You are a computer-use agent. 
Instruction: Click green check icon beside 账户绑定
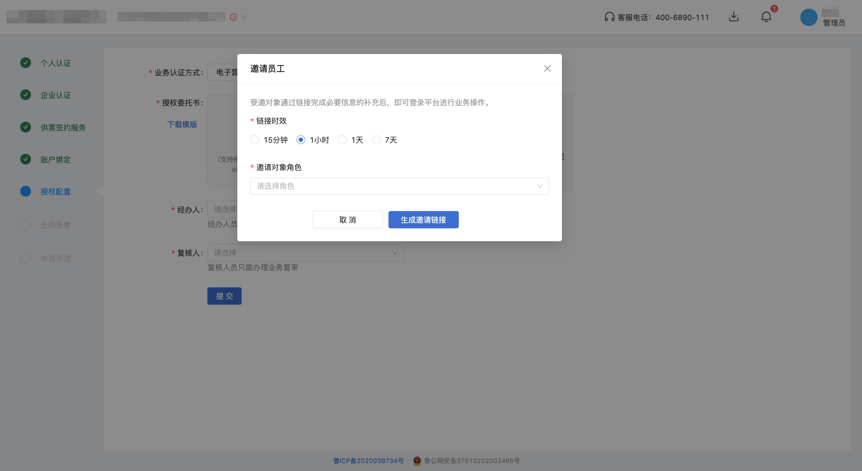coord(26,159)
